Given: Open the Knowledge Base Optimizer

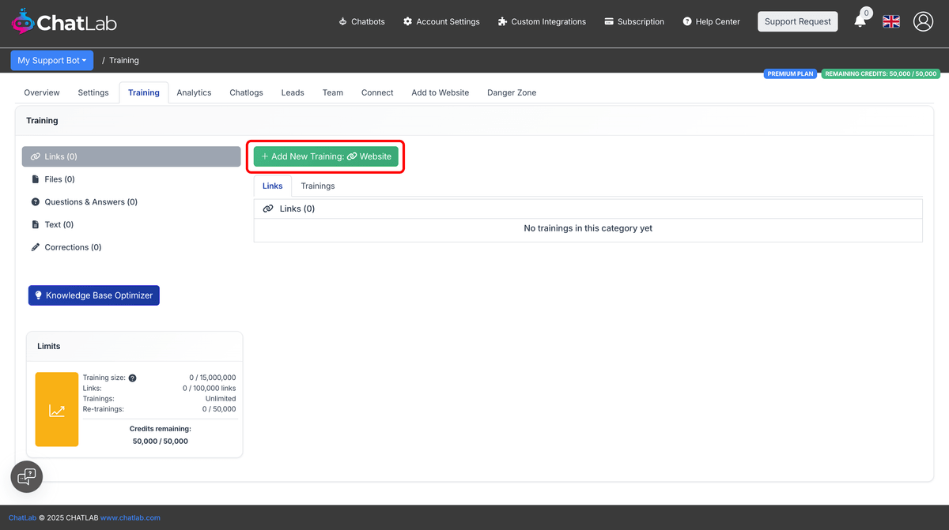Looking at the screenshot, I should coord(93,295).
